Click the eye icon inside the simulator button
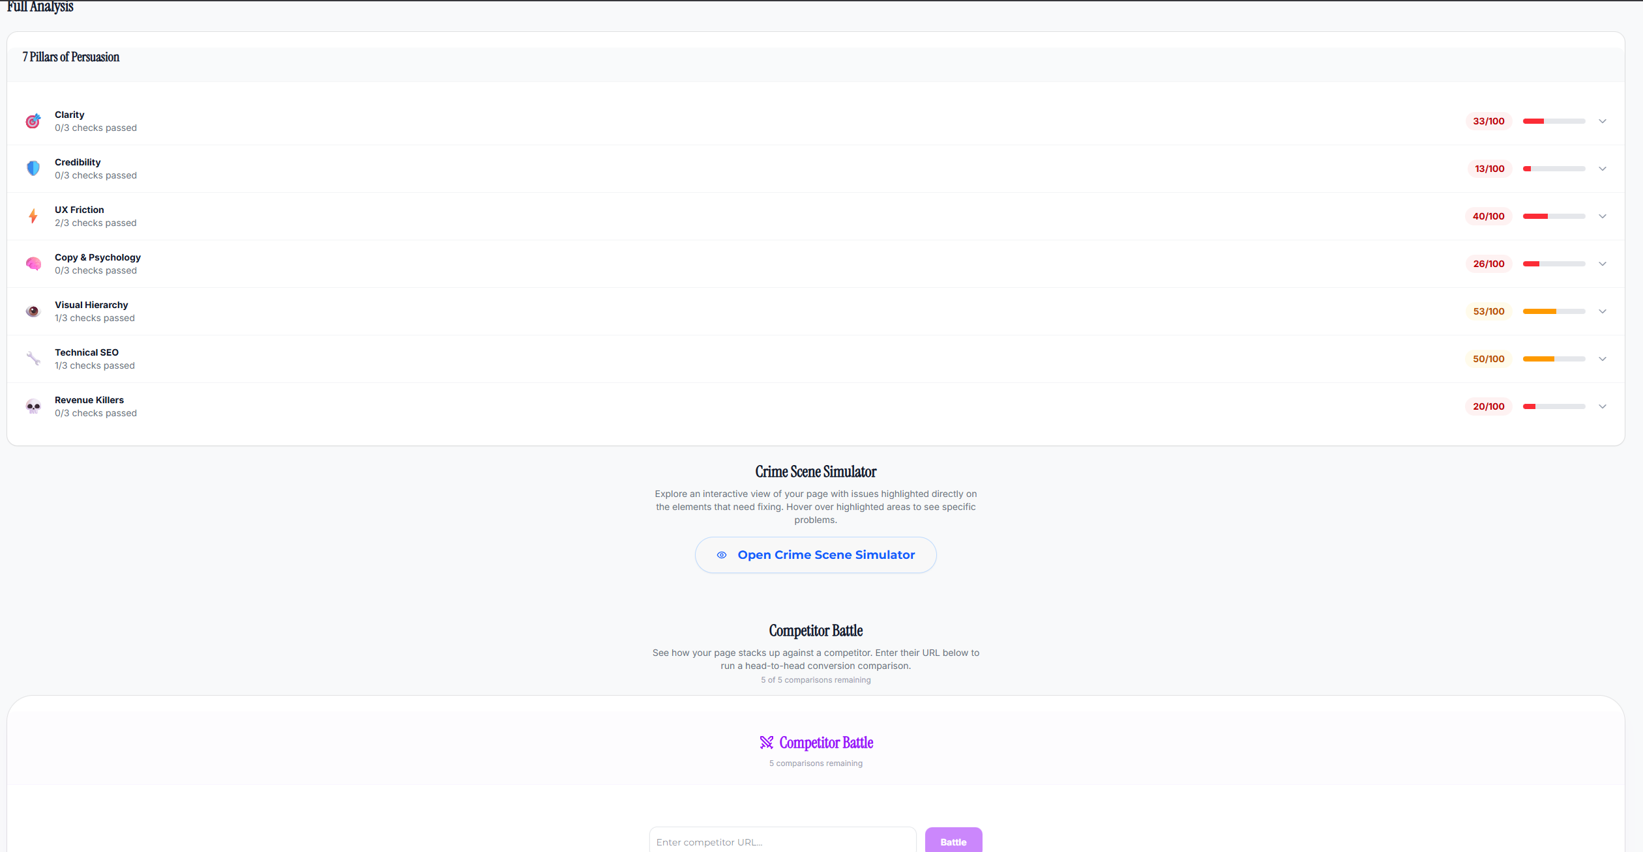The width and height of the screenshot is (1643, 852). pyautogui.click(x=721, y=554)
